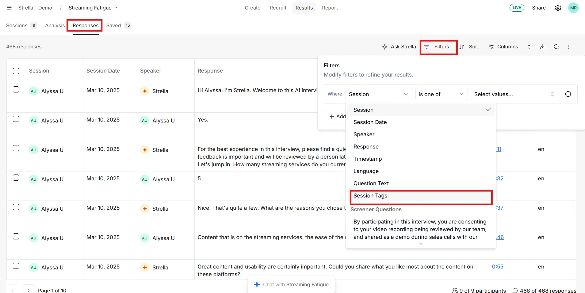The width and height of the screenshot is (585, 293).
Task: Check the row starting 'Nice. That's quite a few'
Action: [16, 207]
